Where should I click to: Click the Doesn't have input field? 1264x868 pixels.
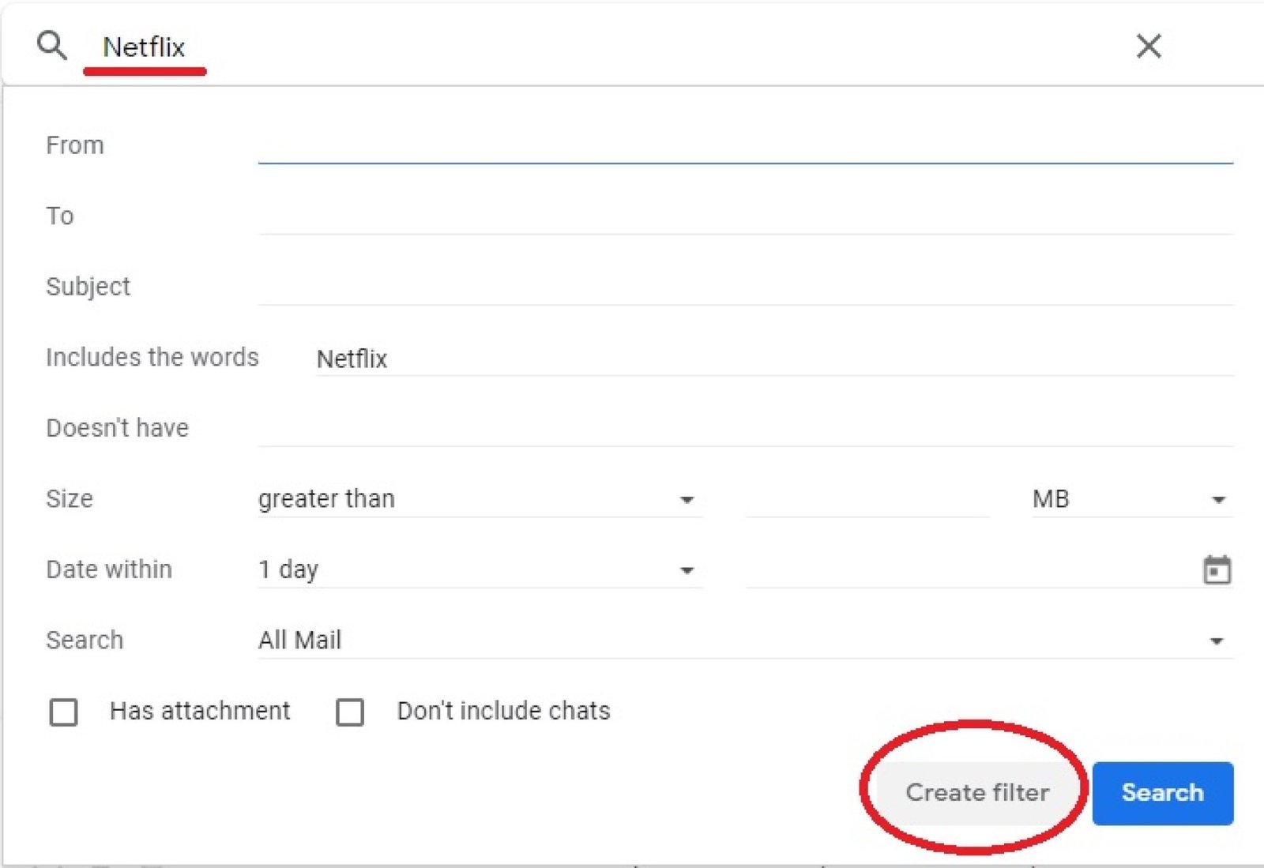pos(745,428)
